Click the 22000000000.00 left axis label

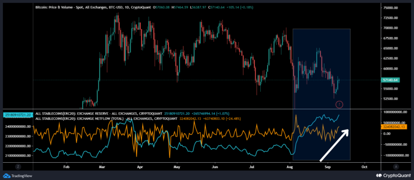[x=17, y=146]
